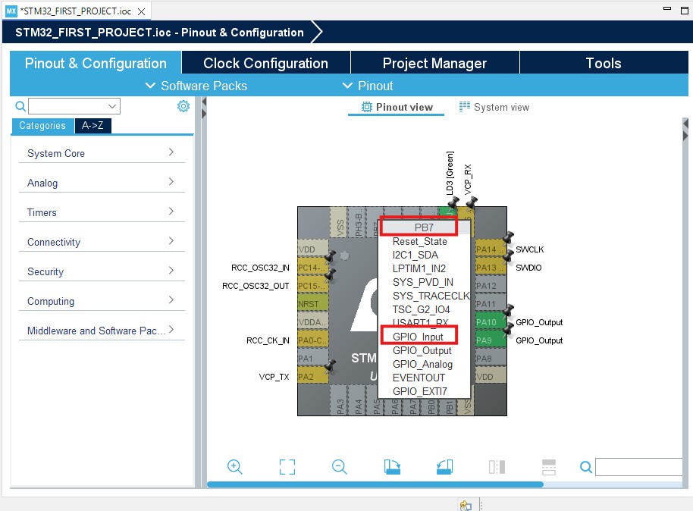Click the status bar icon at bottom
The image size is (693, 511).
[x=466, y=506]
